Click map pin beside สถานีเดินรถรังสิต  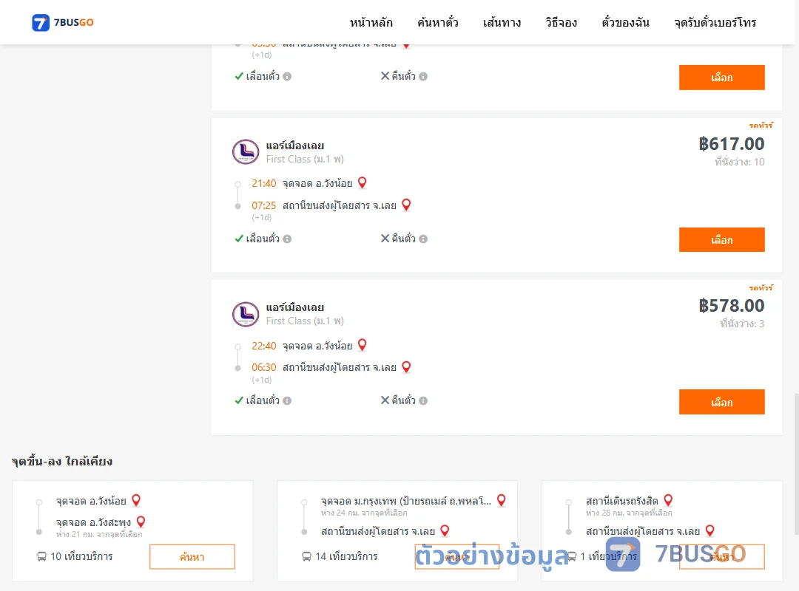pyautogui.click(x=668, y=500)
